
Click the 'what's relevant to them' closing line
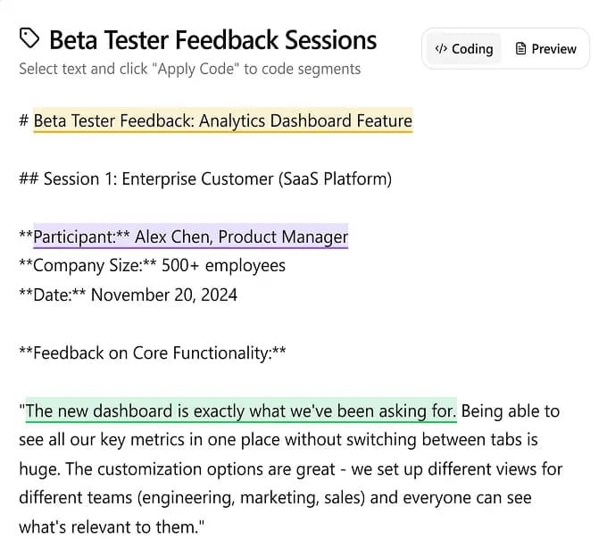click(111, 527)
